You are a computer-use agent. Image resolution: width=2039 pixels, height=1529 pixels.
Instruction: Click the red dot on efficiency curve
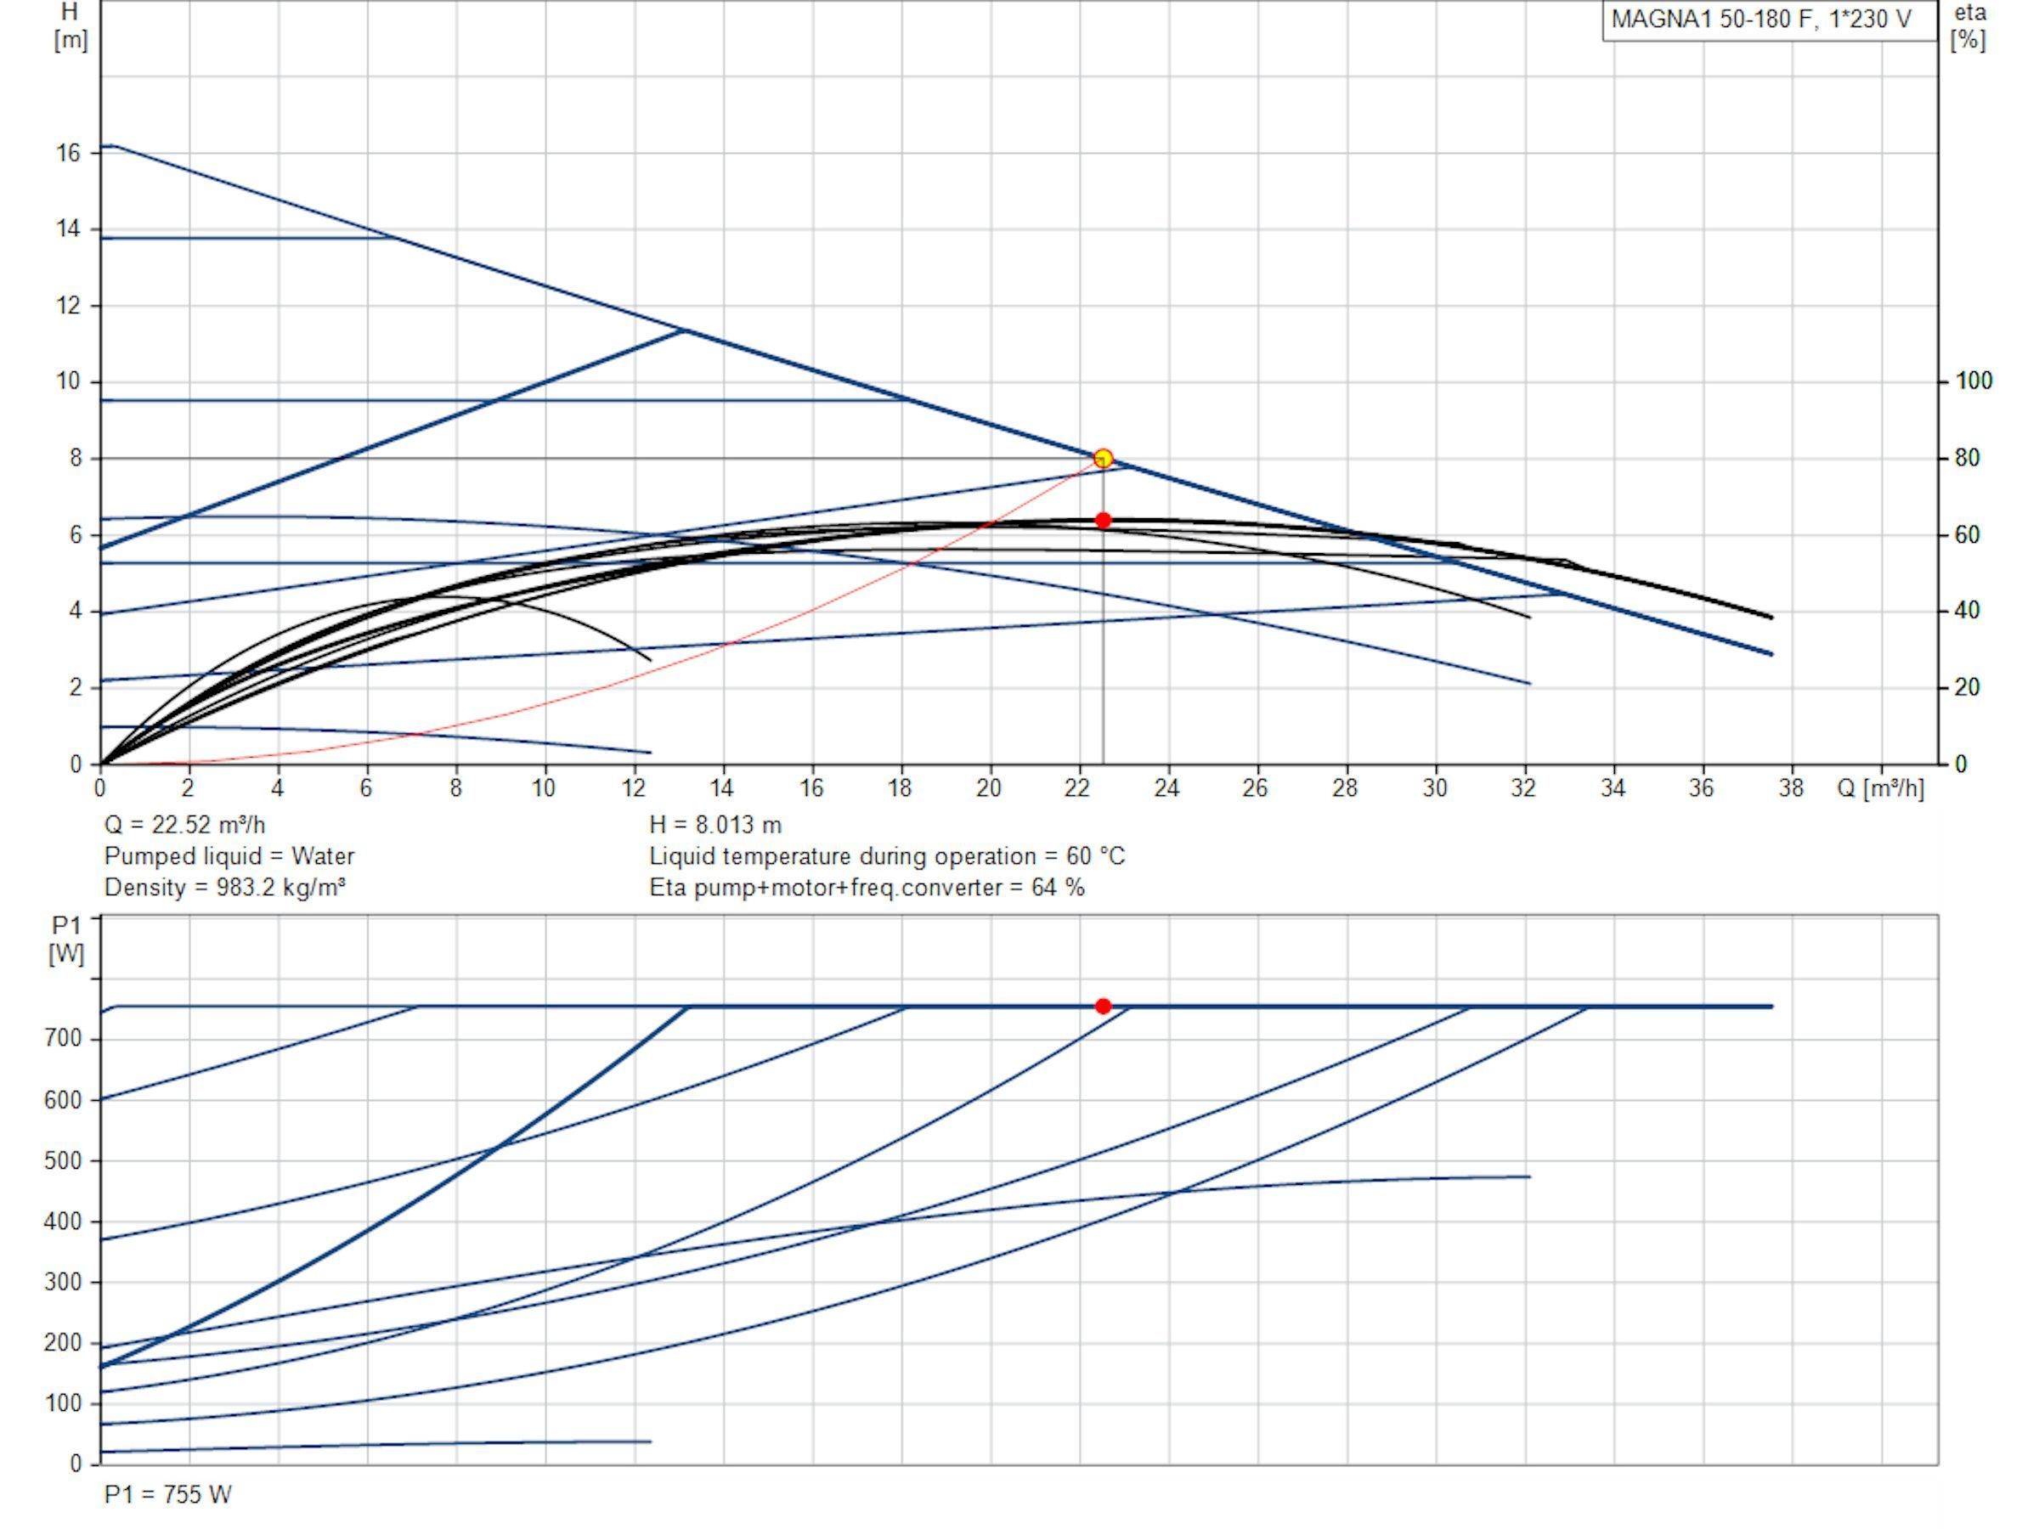coord(1103,520)
